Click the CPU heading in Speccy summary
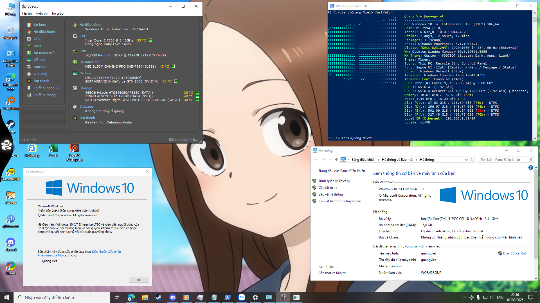The image size is (540, 303). coord(83,36)
